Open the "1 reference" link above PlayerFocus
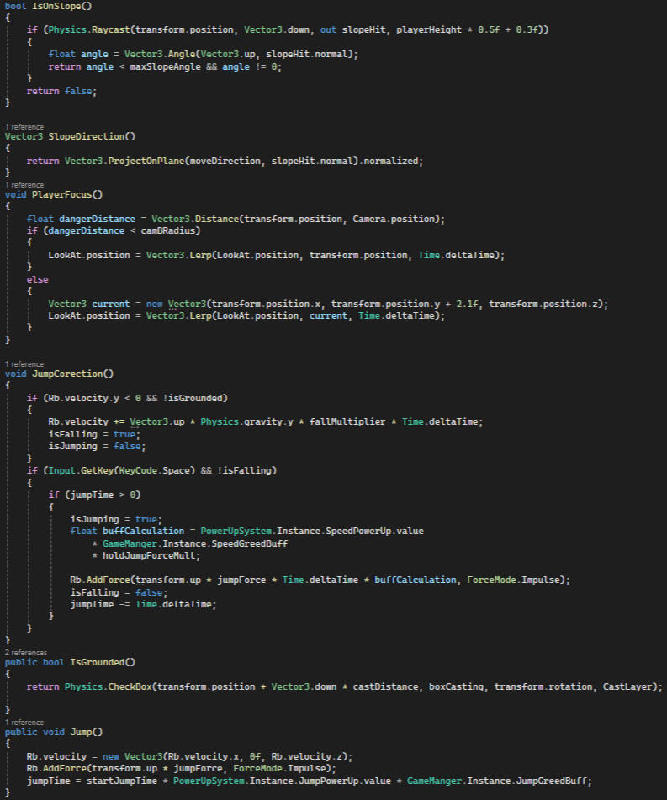Image resolution: width=667 pixels, height=800 pixels. pyautogui.click(x=24, y=184)
